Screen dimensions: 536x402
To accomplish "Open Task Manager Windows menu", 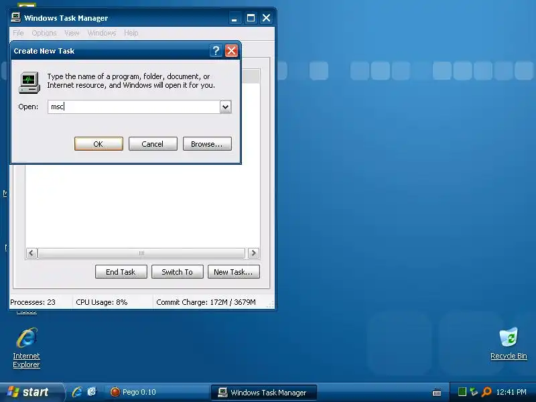I will point(102,33).
